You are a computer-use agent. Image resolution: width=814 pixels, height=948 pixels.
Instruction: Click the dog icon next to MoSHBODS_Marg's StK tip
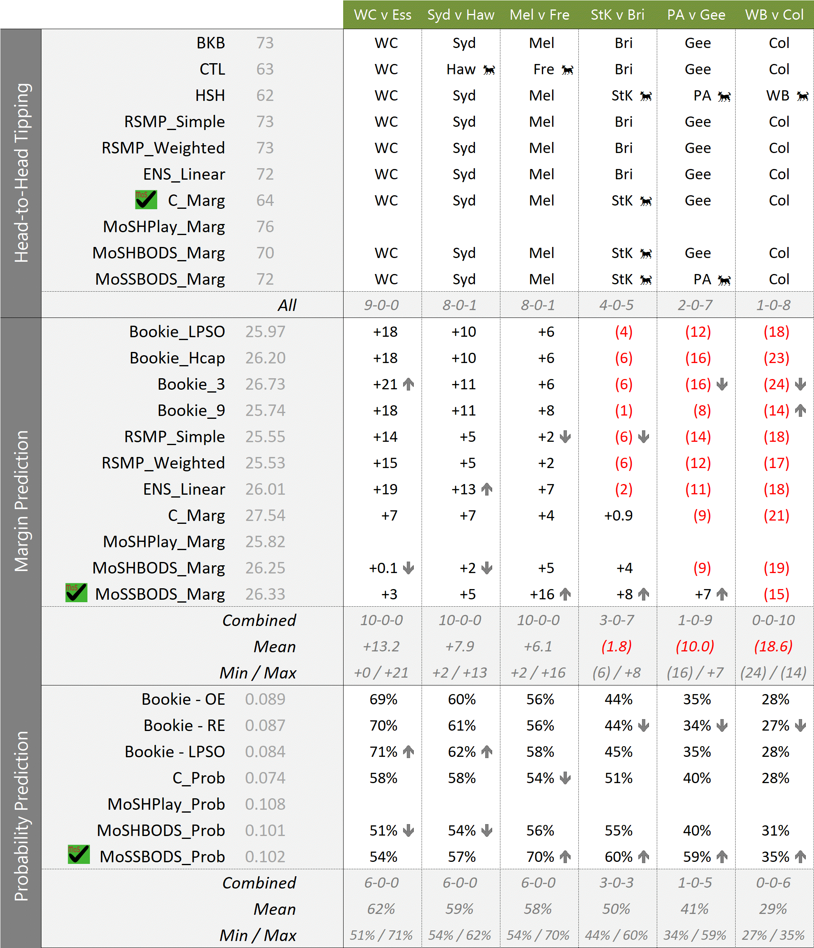point(646,254)
